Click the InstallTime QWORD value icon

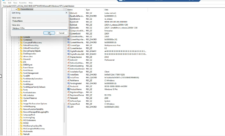coord(69,78)
